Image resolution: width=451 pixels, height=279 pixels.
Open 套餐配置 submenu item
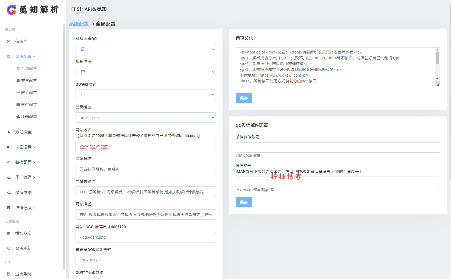(29, 80)
